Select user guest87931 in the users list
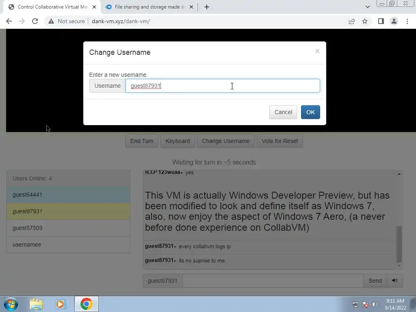 68,211
